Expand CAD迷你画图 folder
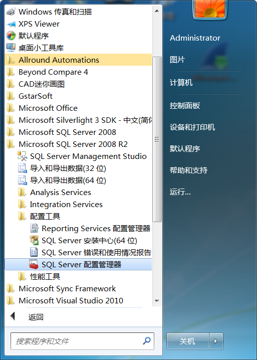257x360 pixels. [x=78, y=84]
